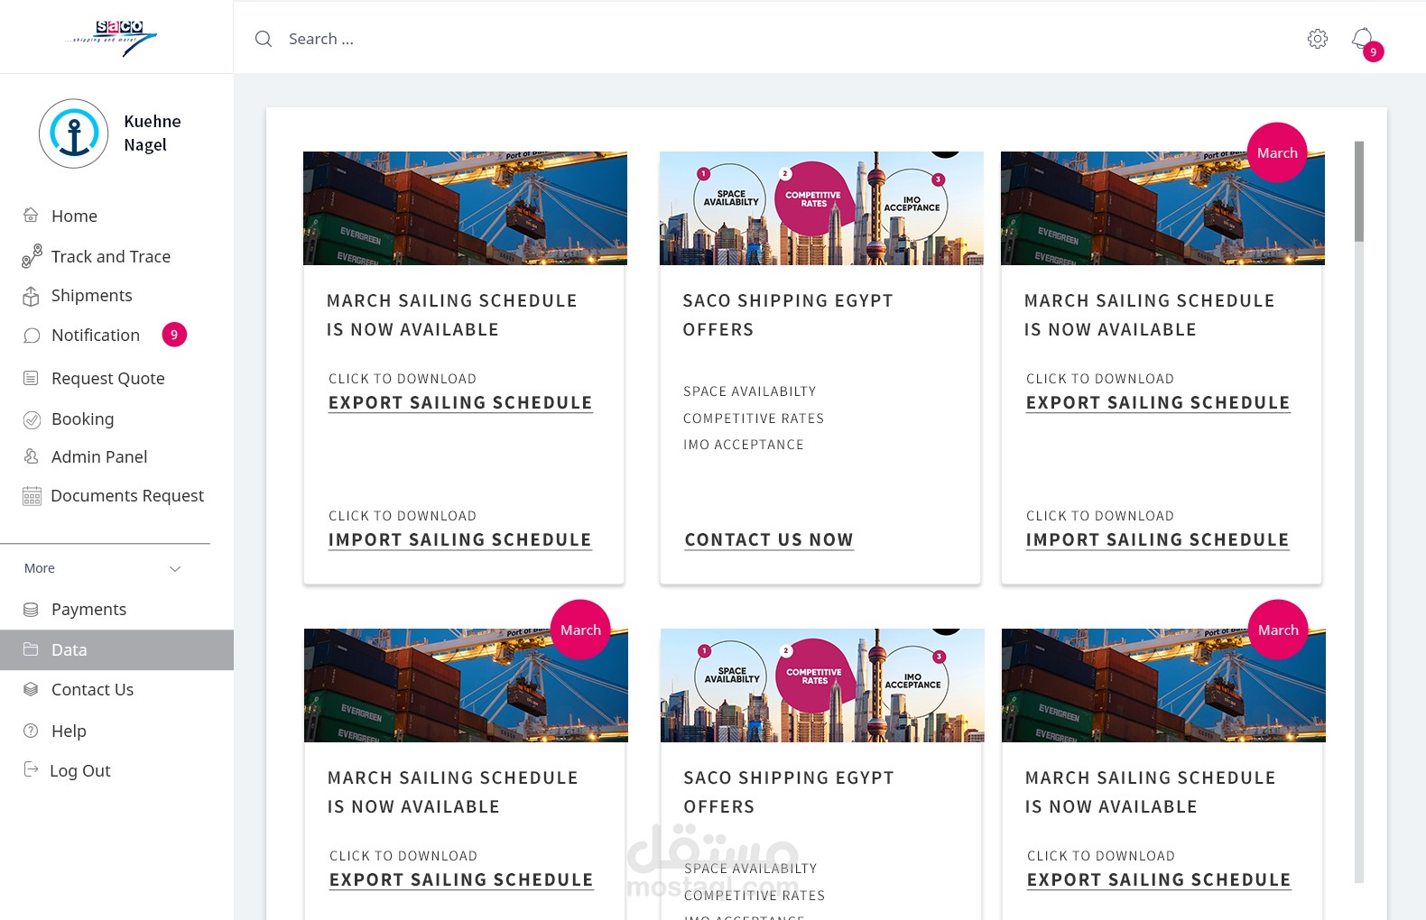Viewport: 1426px width, 920px height.
Task: Click Competitive Rates text in top offers card
Action: [x=754, y=419]
